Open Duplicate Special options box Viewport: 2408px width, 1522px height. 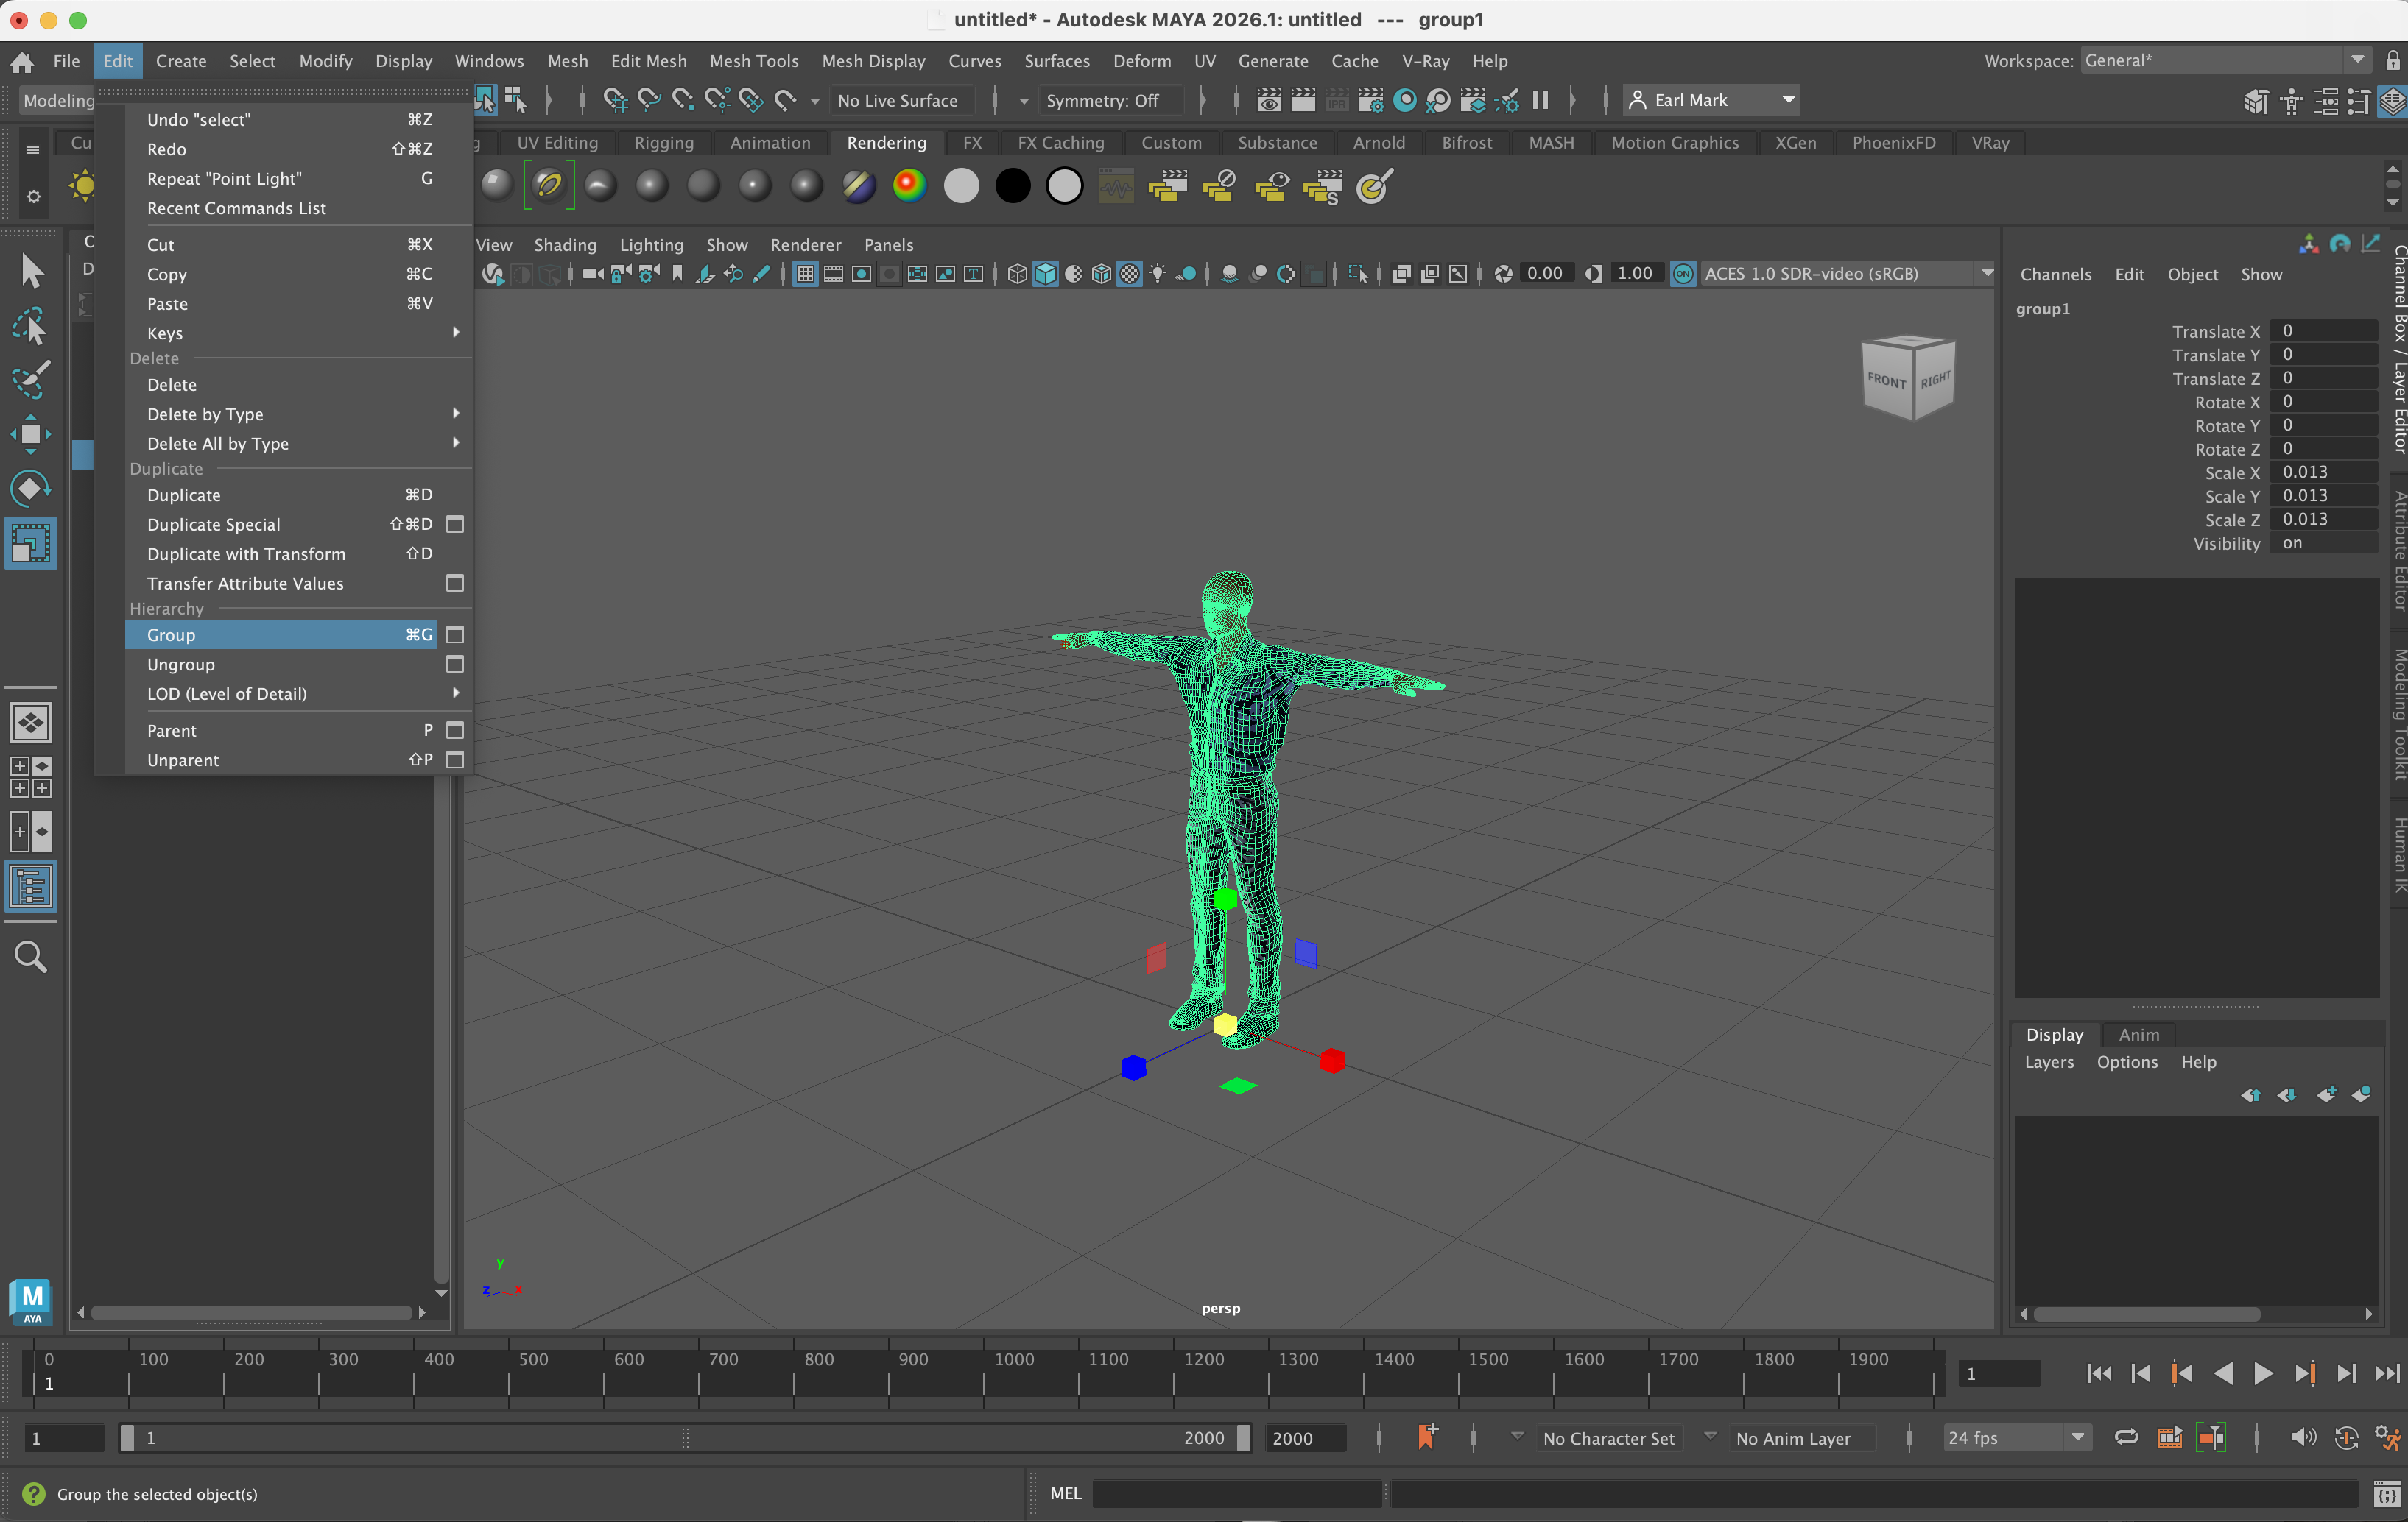point(455,525)
